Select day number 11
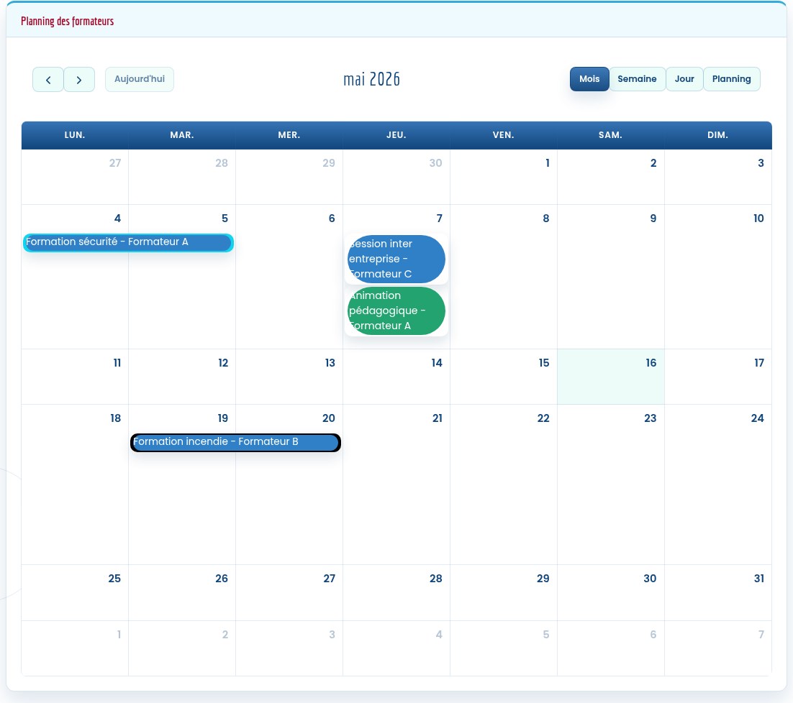The width and height of the screenshot is (793, 703). 117,362
